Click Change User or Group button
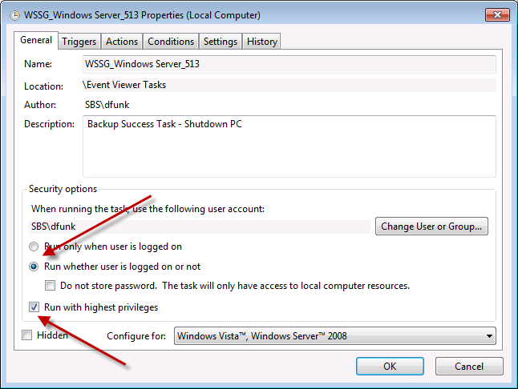Screen dimensions: 518x389 (x=431, y=227)
